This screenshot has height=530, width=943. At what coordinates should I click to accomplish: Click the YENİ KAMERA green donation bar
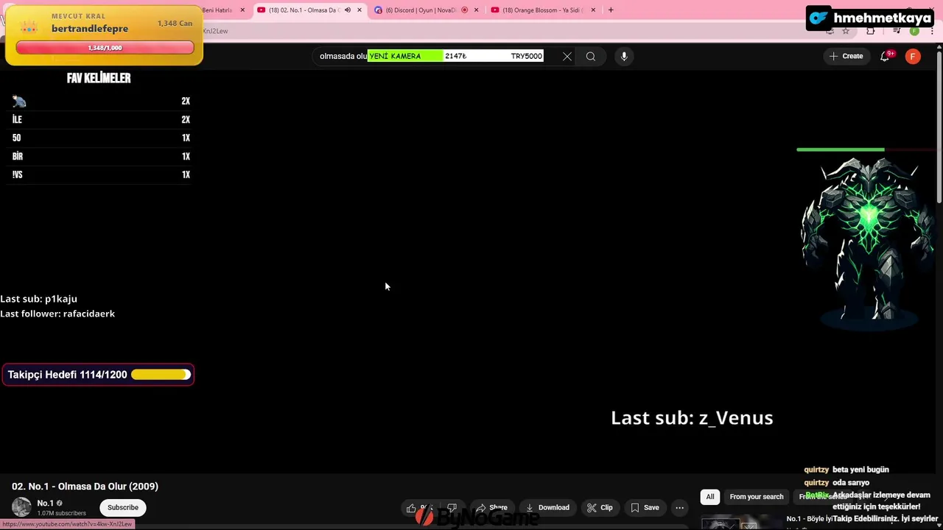pos(405,56)
